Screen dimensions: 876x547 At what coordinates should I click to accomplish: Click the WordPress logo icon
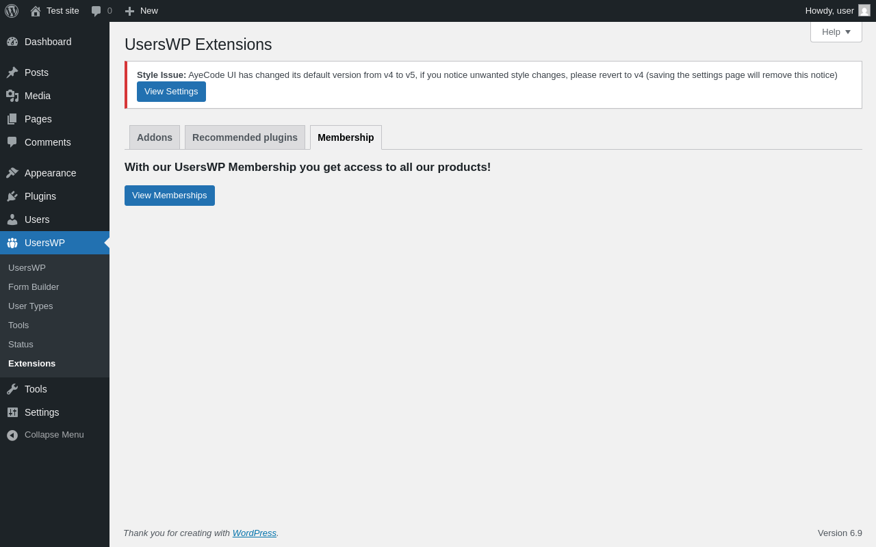pos(12,11)
